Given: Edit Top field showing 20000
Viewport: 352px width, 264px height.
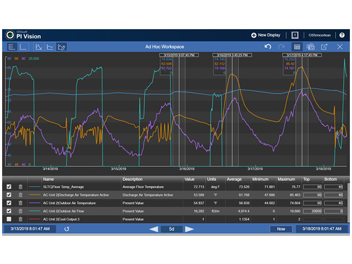Looking at the screenshot, I should point(312,211).
